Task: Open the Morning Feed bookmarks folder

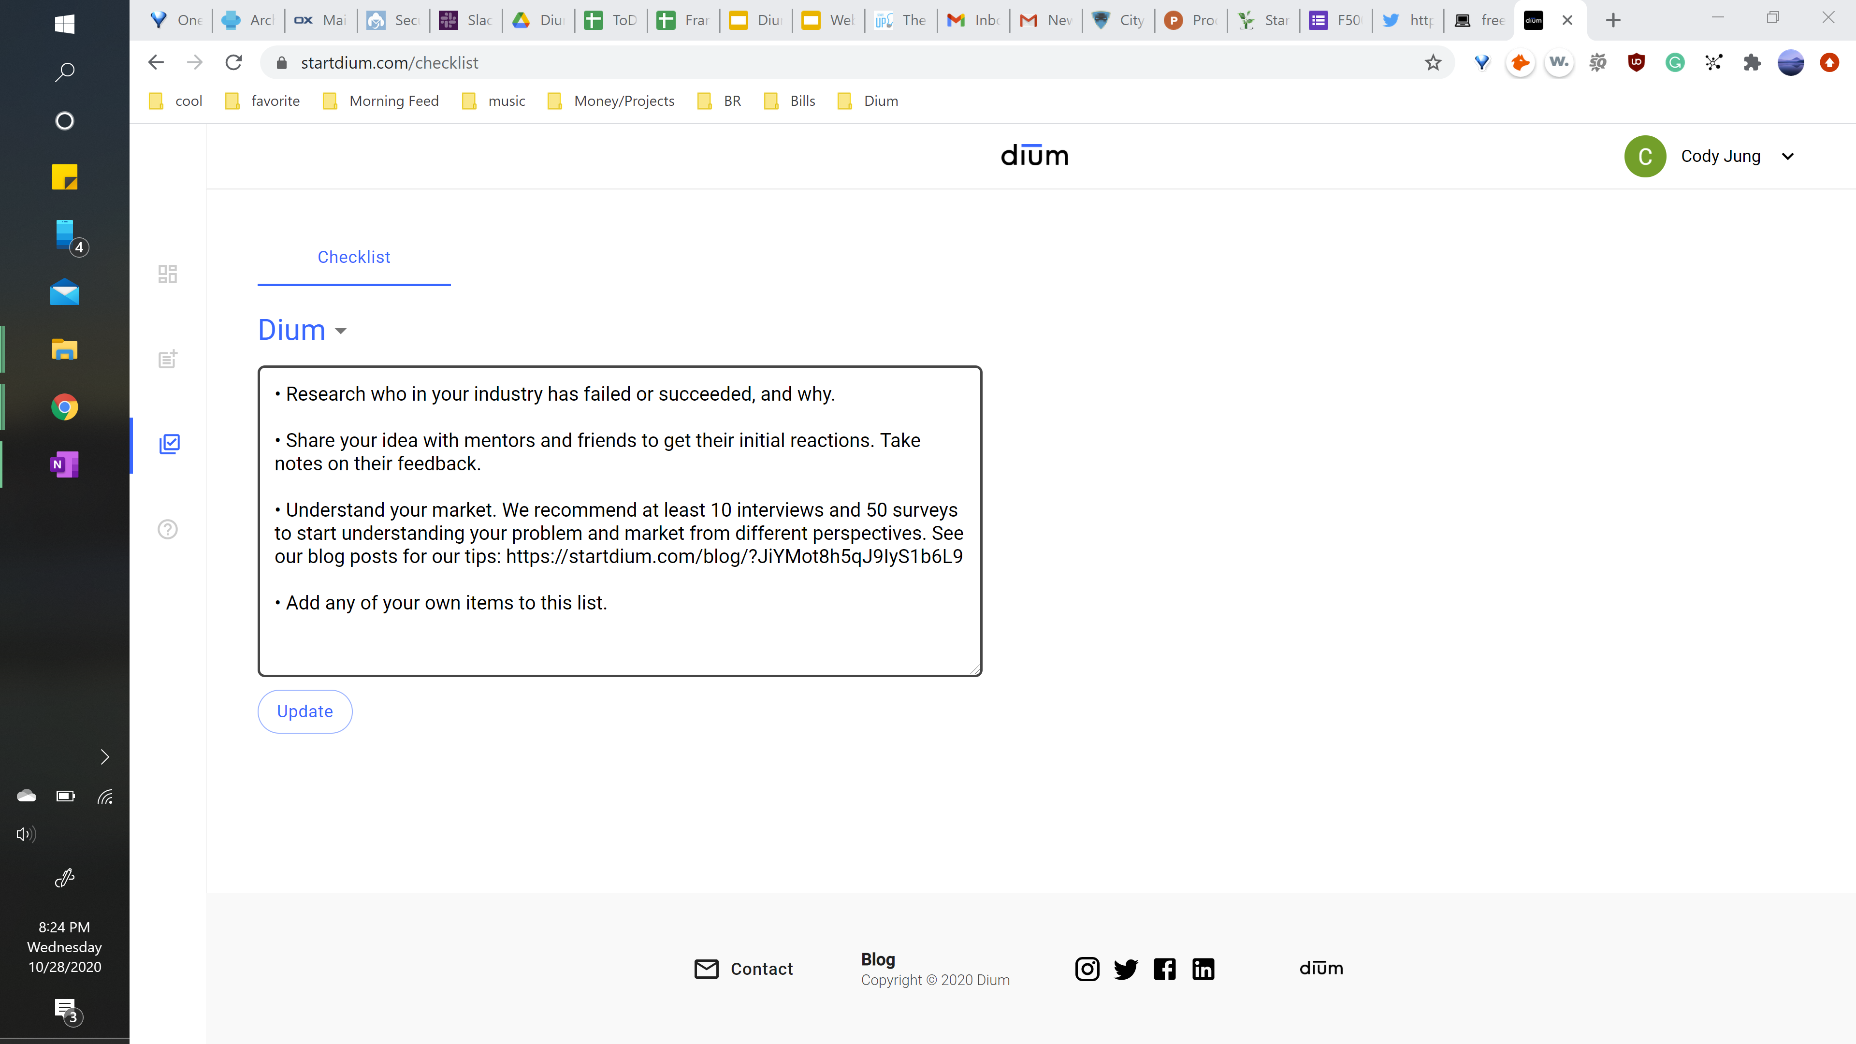Action: tap(381, 101)
